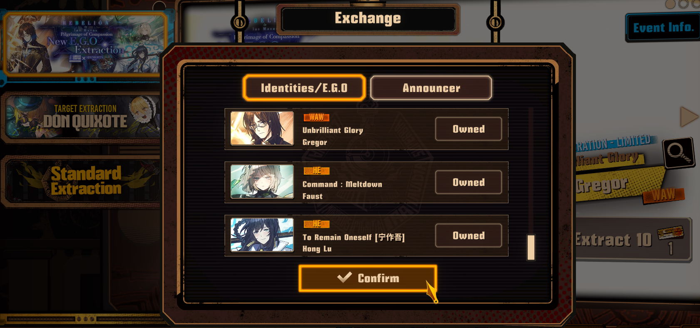Select the Standard Extraction banner
The width and height of the screenshot is (700, 328).
[83, 181]
